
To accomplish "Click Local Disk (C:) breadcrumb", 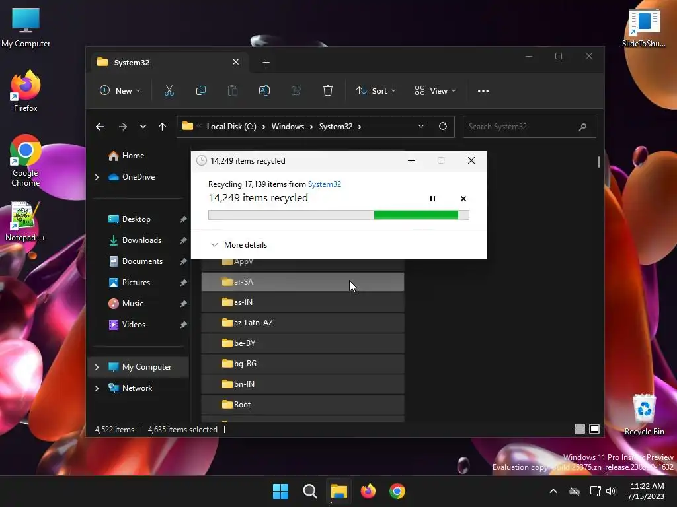I will (x=231, y=127).
